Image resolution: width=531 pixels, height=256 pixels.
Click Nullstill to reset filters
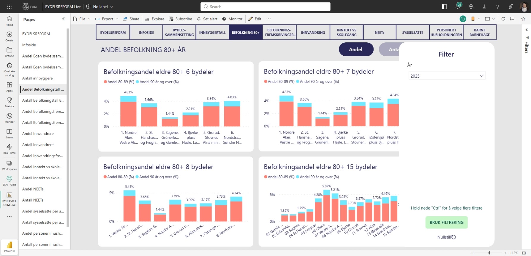[446, 237]
